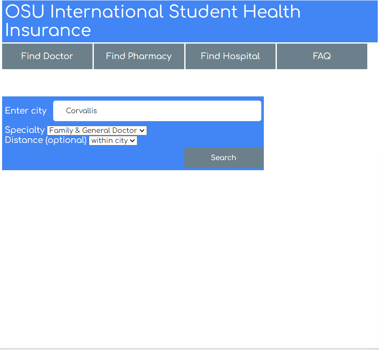Open the Find Doctor tab
Image resolution: width=379 pixels, height=350 pixels.
click(x=47, y=56)
